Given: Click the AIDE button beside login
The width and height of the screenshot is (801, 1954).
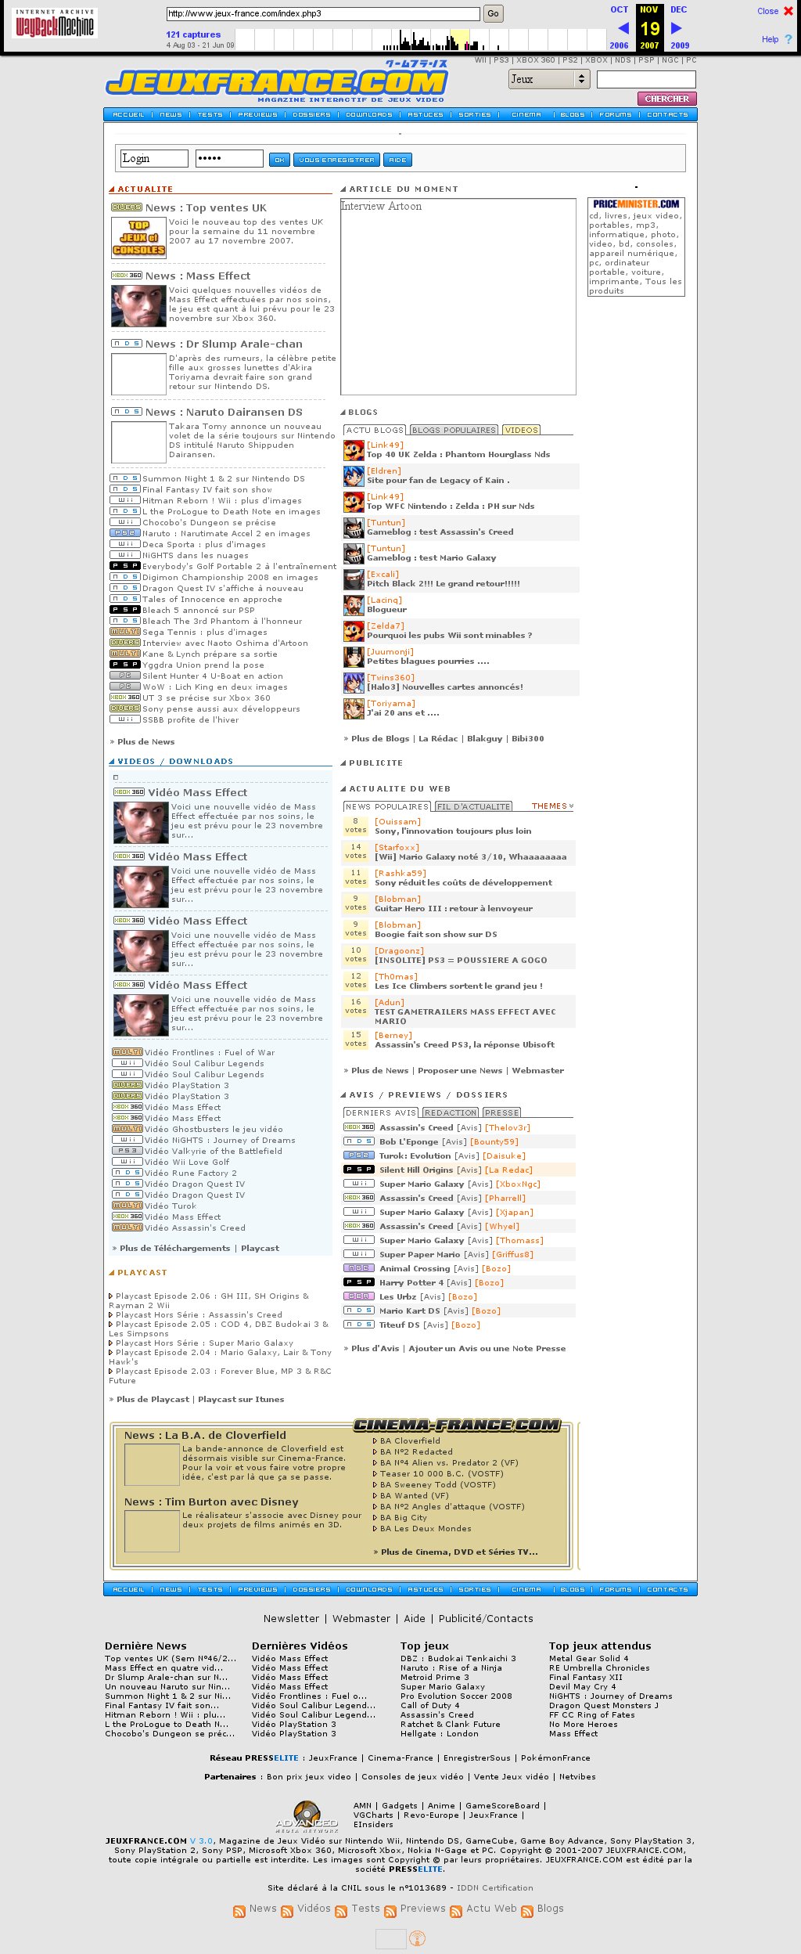Looking at the screenshot, I should [397, 160].
